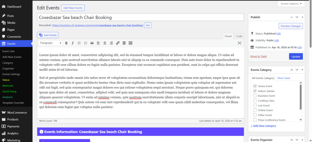Click the Update button
The image size is (312, 142).
pyautogui.click(x=296, y=56)
